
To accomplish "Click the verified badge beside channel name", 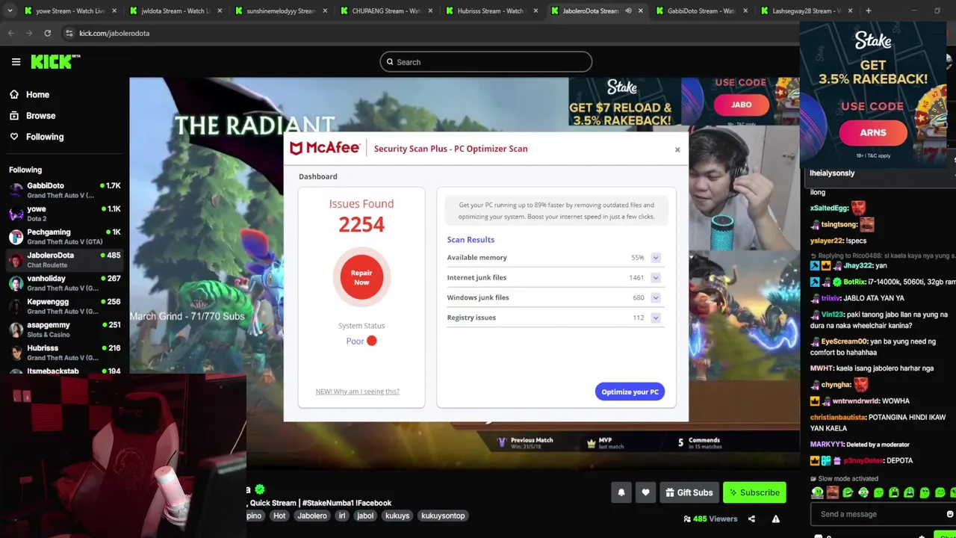I will tap(260, 489).
